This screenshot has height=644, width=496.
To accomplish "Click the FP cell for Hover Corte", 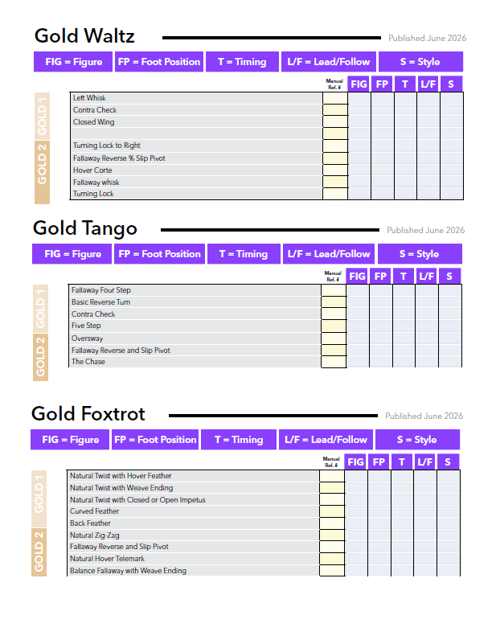I will click(383, 170).
